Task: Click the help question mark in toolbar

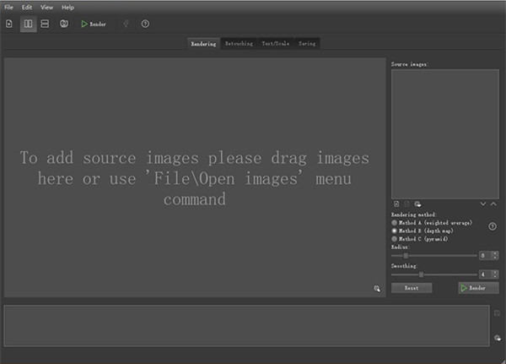Action: [x=145, y=24]
